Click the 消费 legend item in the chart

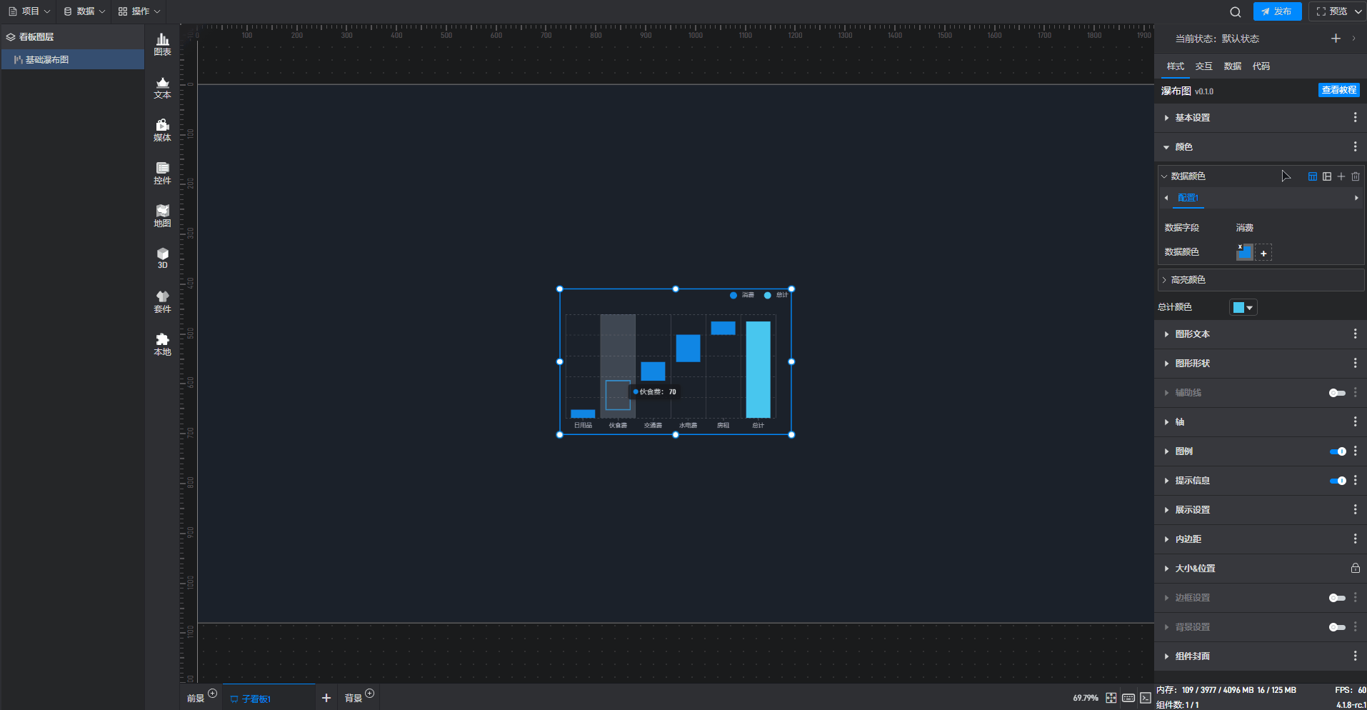point(742,295)
